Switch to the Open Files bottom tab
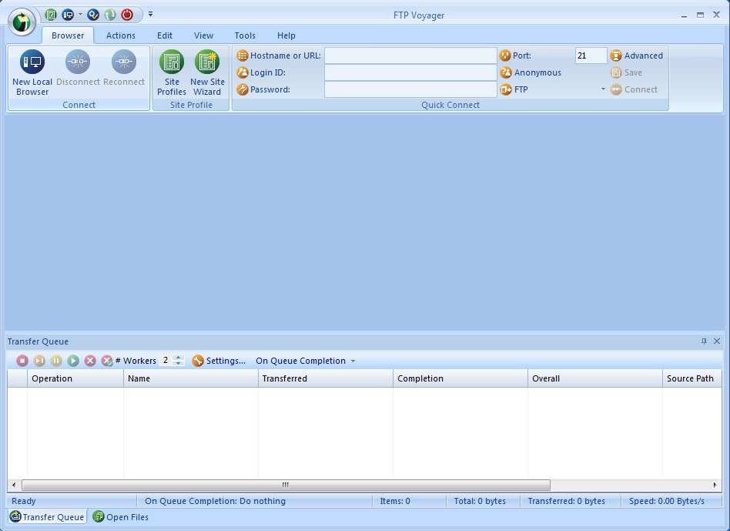This screenshot has width=730, height=531. tap(121, 516)
